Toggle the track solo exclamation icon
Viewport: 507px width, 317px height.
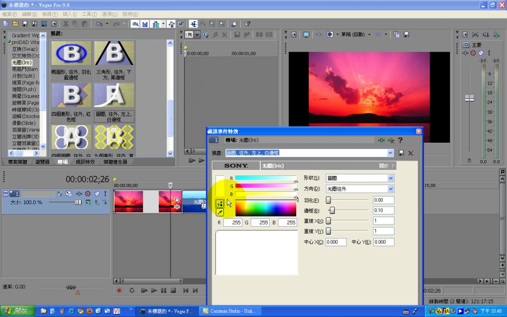pyautogui.click(x=105, y=194)
